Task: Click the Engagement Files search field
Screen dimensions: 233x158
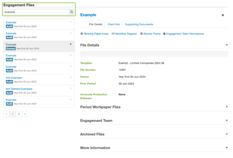Action: tap(36, 12)
